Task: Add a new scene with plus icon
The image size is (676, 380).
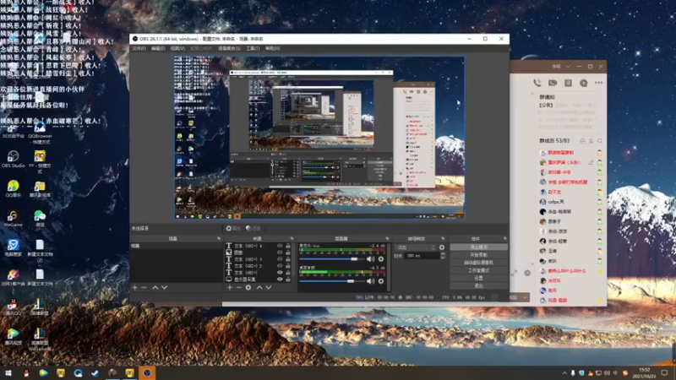Action: coord(135,287)
